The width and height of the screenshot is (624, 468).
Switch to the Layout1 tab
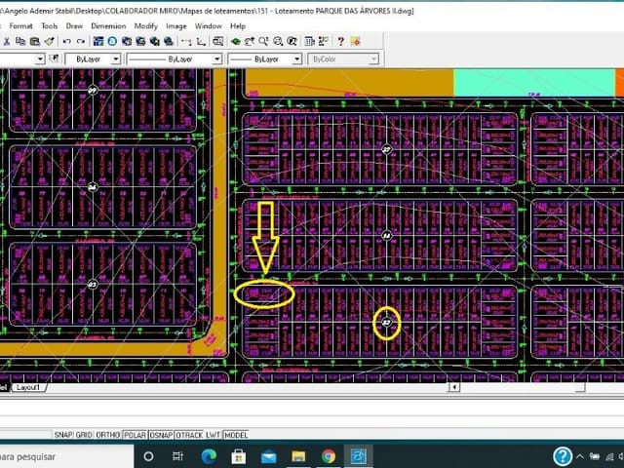[x=28, y=387]
